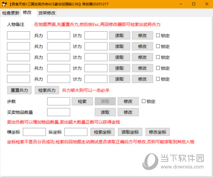Focus the fifth row 兵力 input field
This screenshot has width=213, height=178.
(59, 79)
